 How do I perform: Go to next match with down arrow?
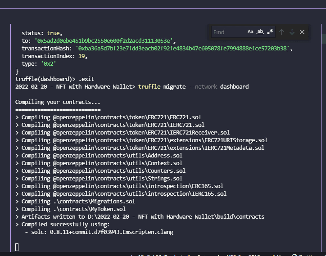coord(292,32)
